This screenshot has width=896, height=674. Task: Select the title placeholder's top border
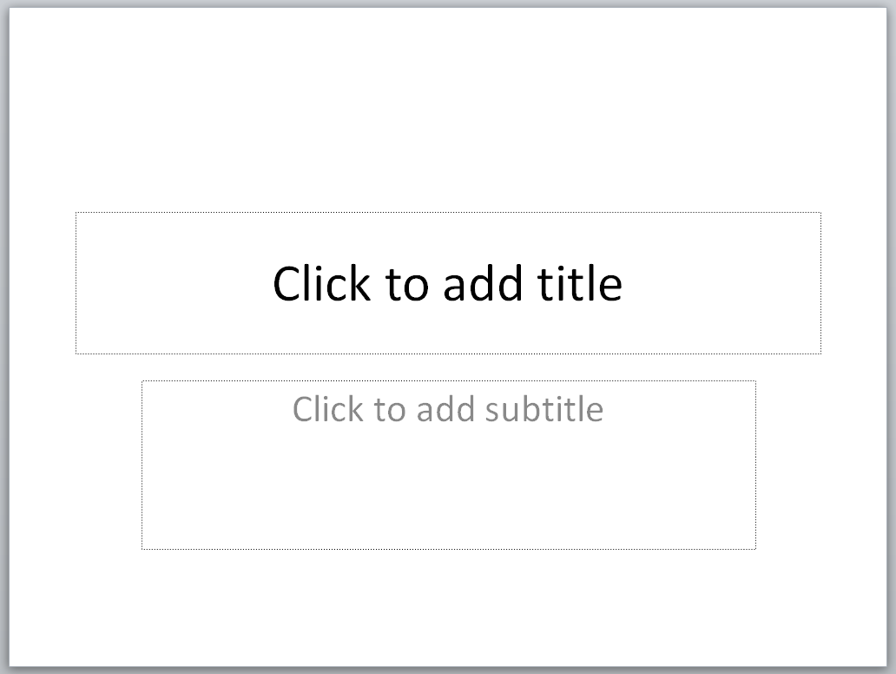pos(447,212)
